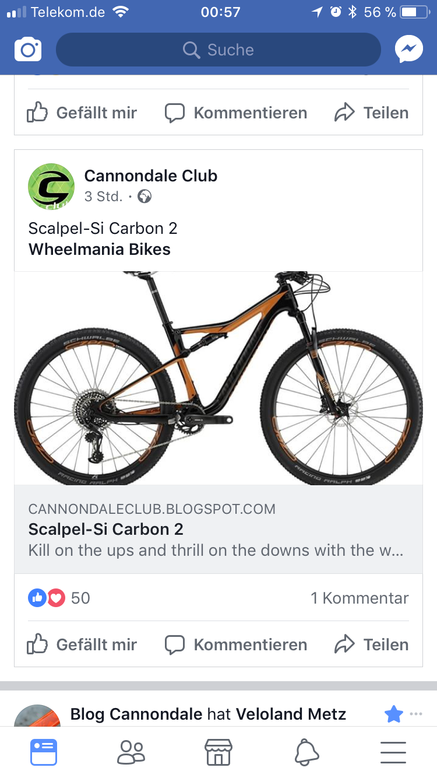Open the camera icon in header
Image resolution: width=437 pixels, height=778 pixels.
28,50
